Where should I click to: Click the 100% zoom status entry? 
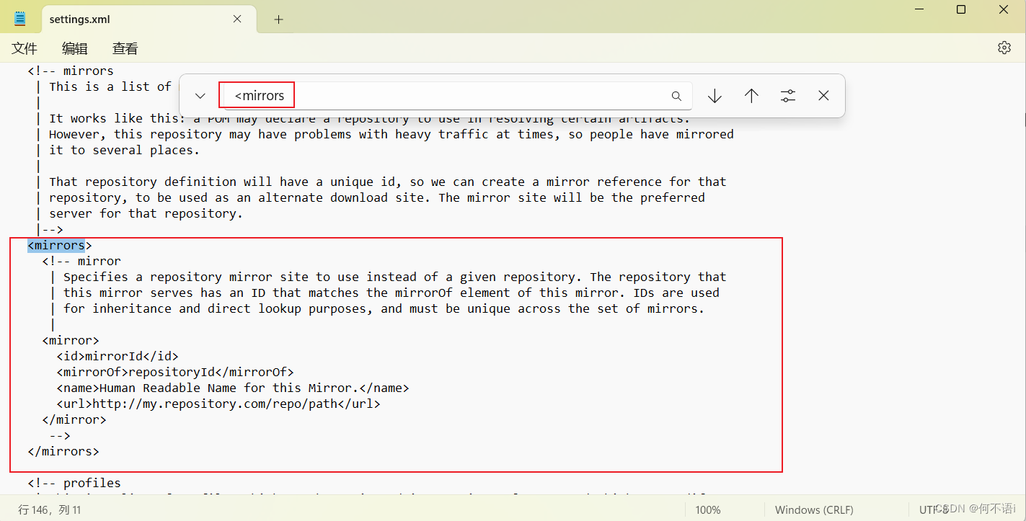[708, 509]
